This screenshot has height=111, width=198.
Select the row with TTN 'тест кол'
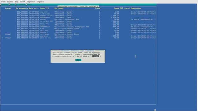click(79, 31)
